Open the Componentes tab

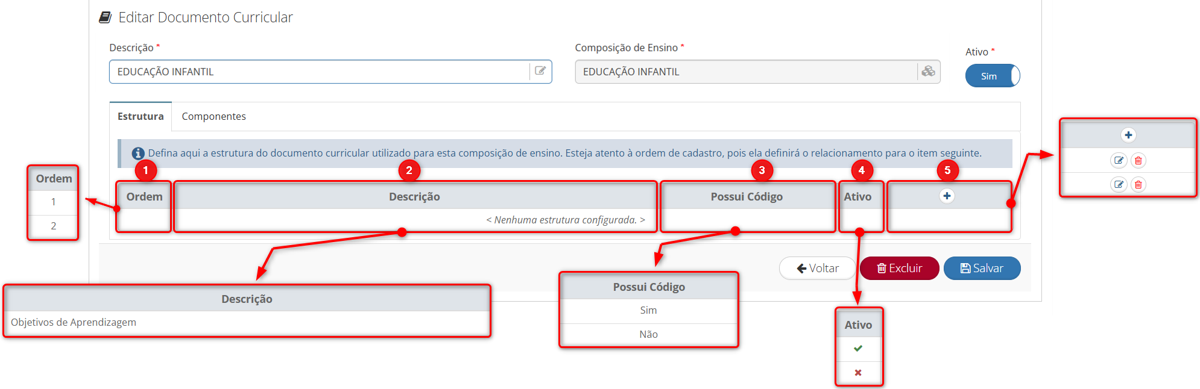click(213, 116)
